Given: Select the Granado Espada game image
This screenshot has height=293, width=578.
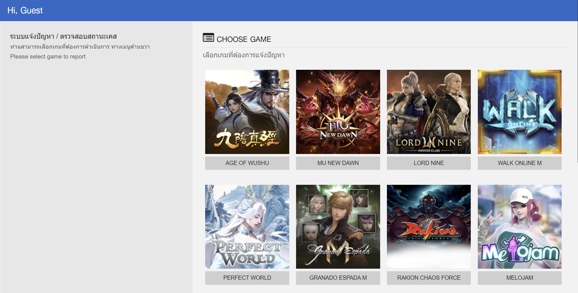Looking at the screenshot, I should 338,227.
